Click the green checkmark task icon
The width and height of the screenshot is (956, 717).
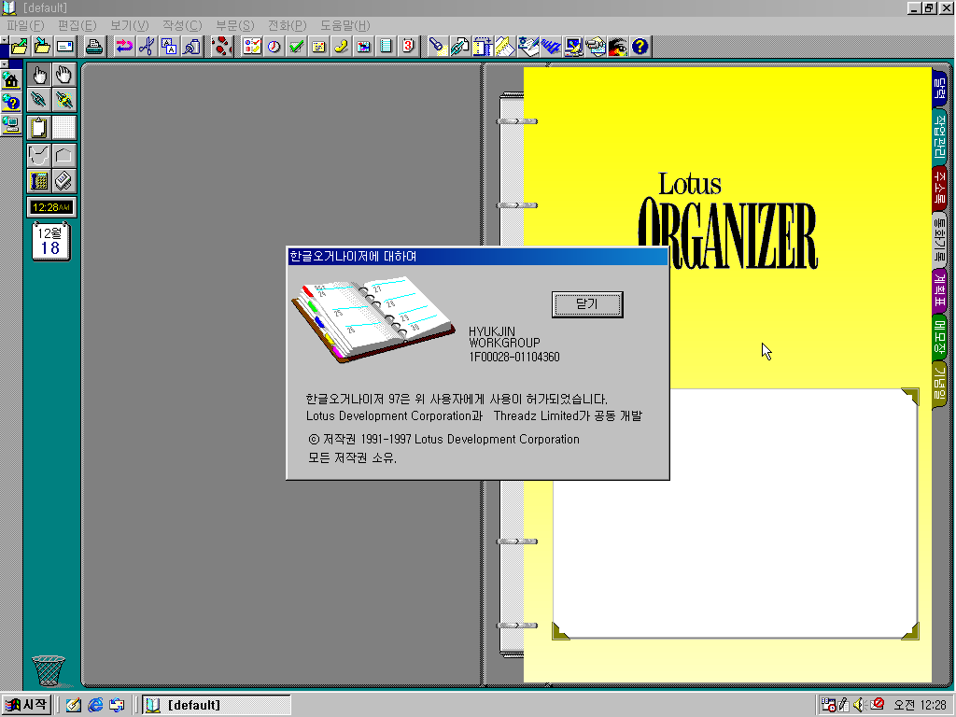click(x=296, y=47)
